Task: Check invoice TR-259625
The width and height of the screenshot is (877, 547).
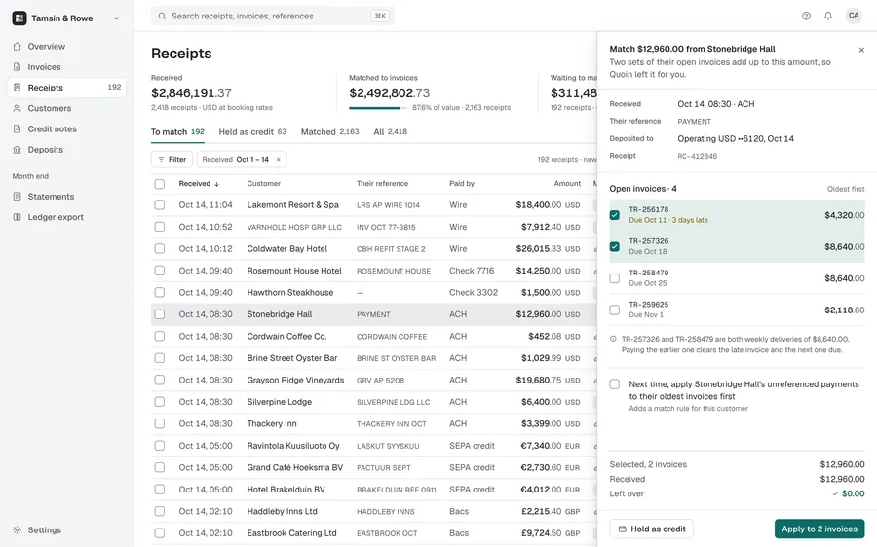Action: pos(615,310)
